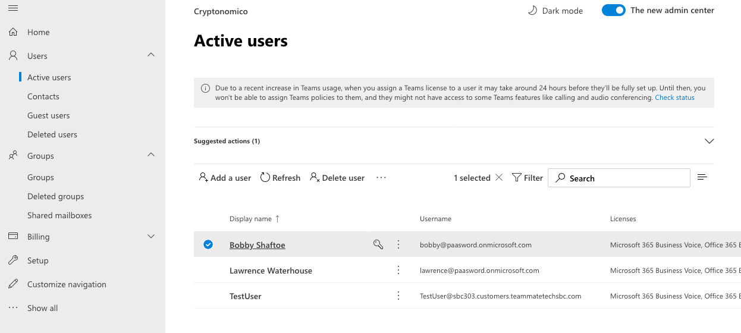Open Deleted groups in sidebar
The height and width of the screenshot is (333, 741).
coord(56,196)
